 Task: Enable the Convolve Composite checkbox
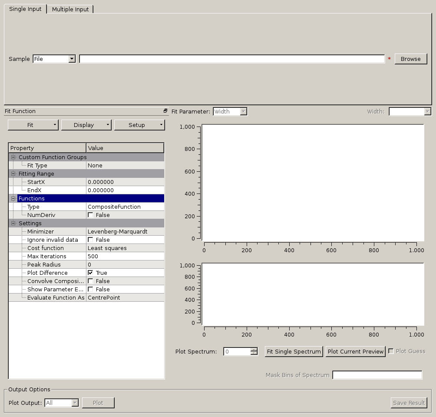[x=90, y=281]
